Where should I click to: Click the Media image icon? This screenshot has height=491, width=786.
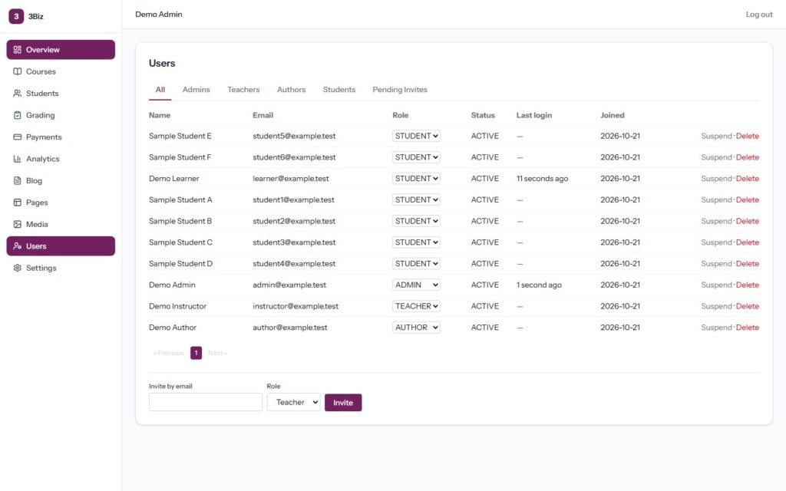click(x=17, y=224)
